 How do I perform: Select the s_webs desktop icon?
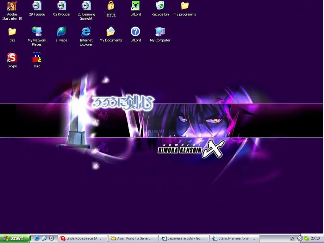[62, 34]
